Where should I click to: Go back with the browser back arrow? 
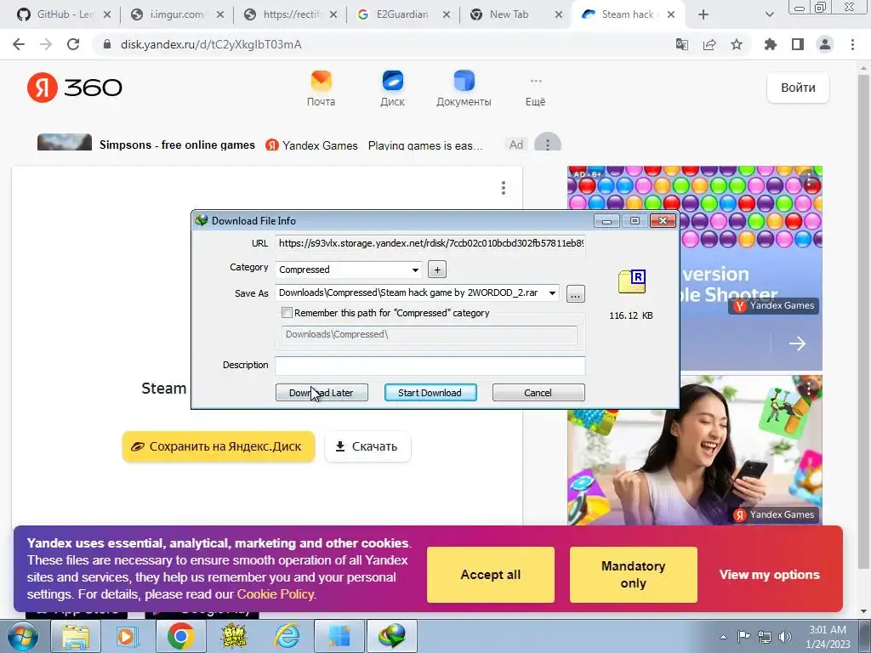point(19,44)
